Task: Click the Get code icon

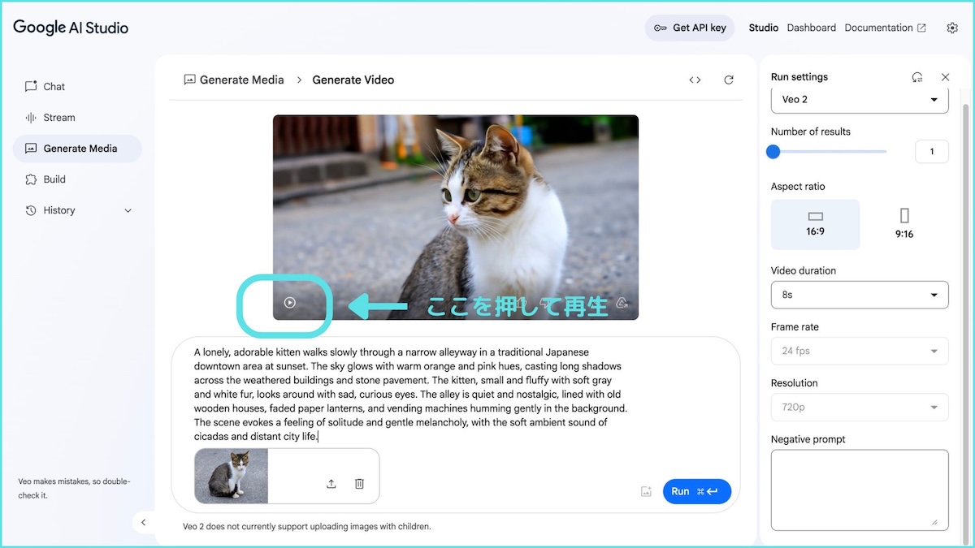Action: [x=695, y=80]
